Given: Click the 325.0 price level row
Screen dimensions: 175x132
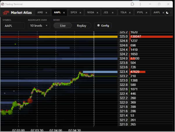Looking at the screenshot, I should [x=124, y=37].
